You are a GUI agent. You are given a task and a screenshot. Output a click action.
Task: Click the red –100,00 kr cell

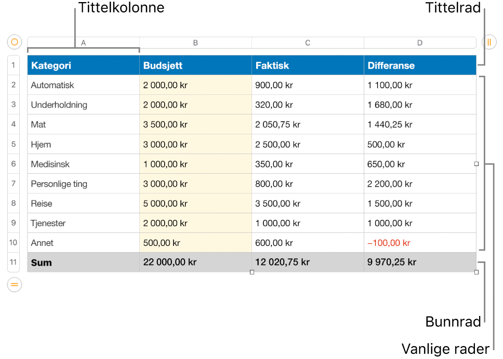point(420,243)
